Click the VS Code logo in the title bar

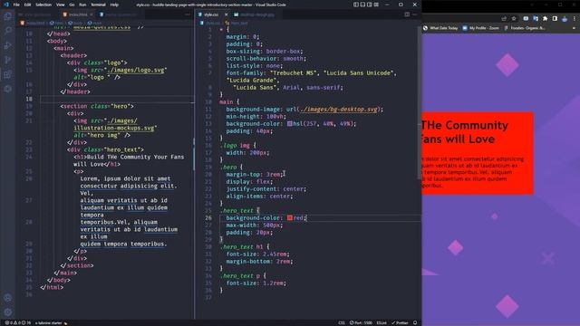(x=5, y=5)
